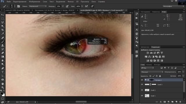Switch to the Каналы tab

tap(149, 65)
